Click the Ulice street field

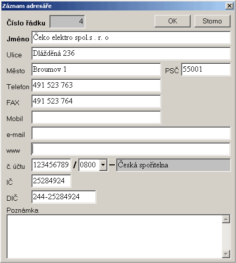[x=131, y=53]
